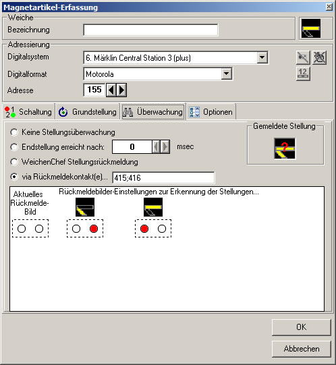Click the crossed-out key icon button
Viewport: 336px width, 365px height.
[x=303, y=57]
